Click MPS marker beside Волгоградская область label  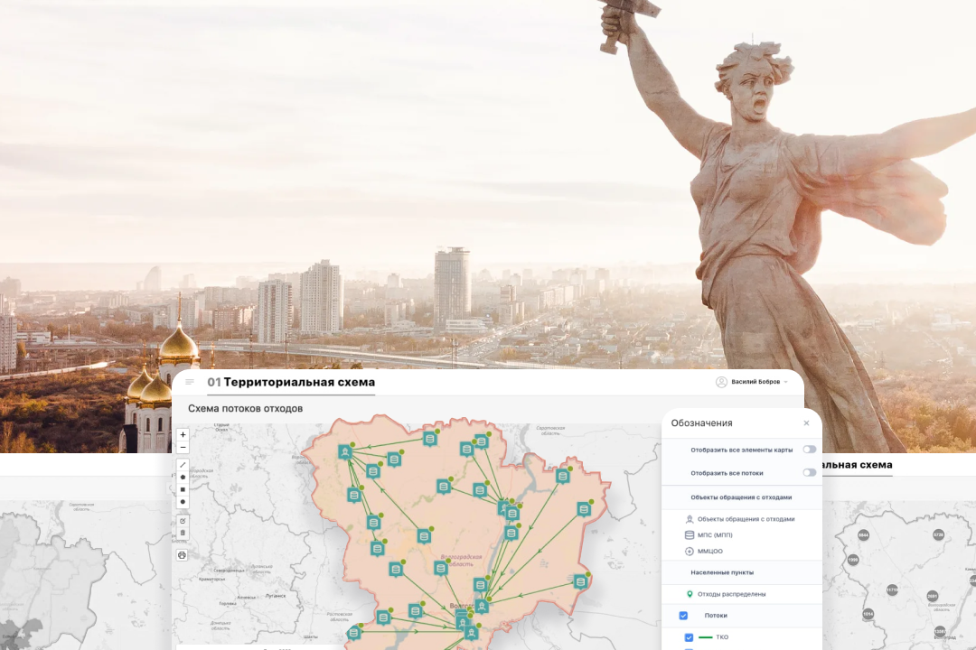pyautogui.click(x=441, y=568)
